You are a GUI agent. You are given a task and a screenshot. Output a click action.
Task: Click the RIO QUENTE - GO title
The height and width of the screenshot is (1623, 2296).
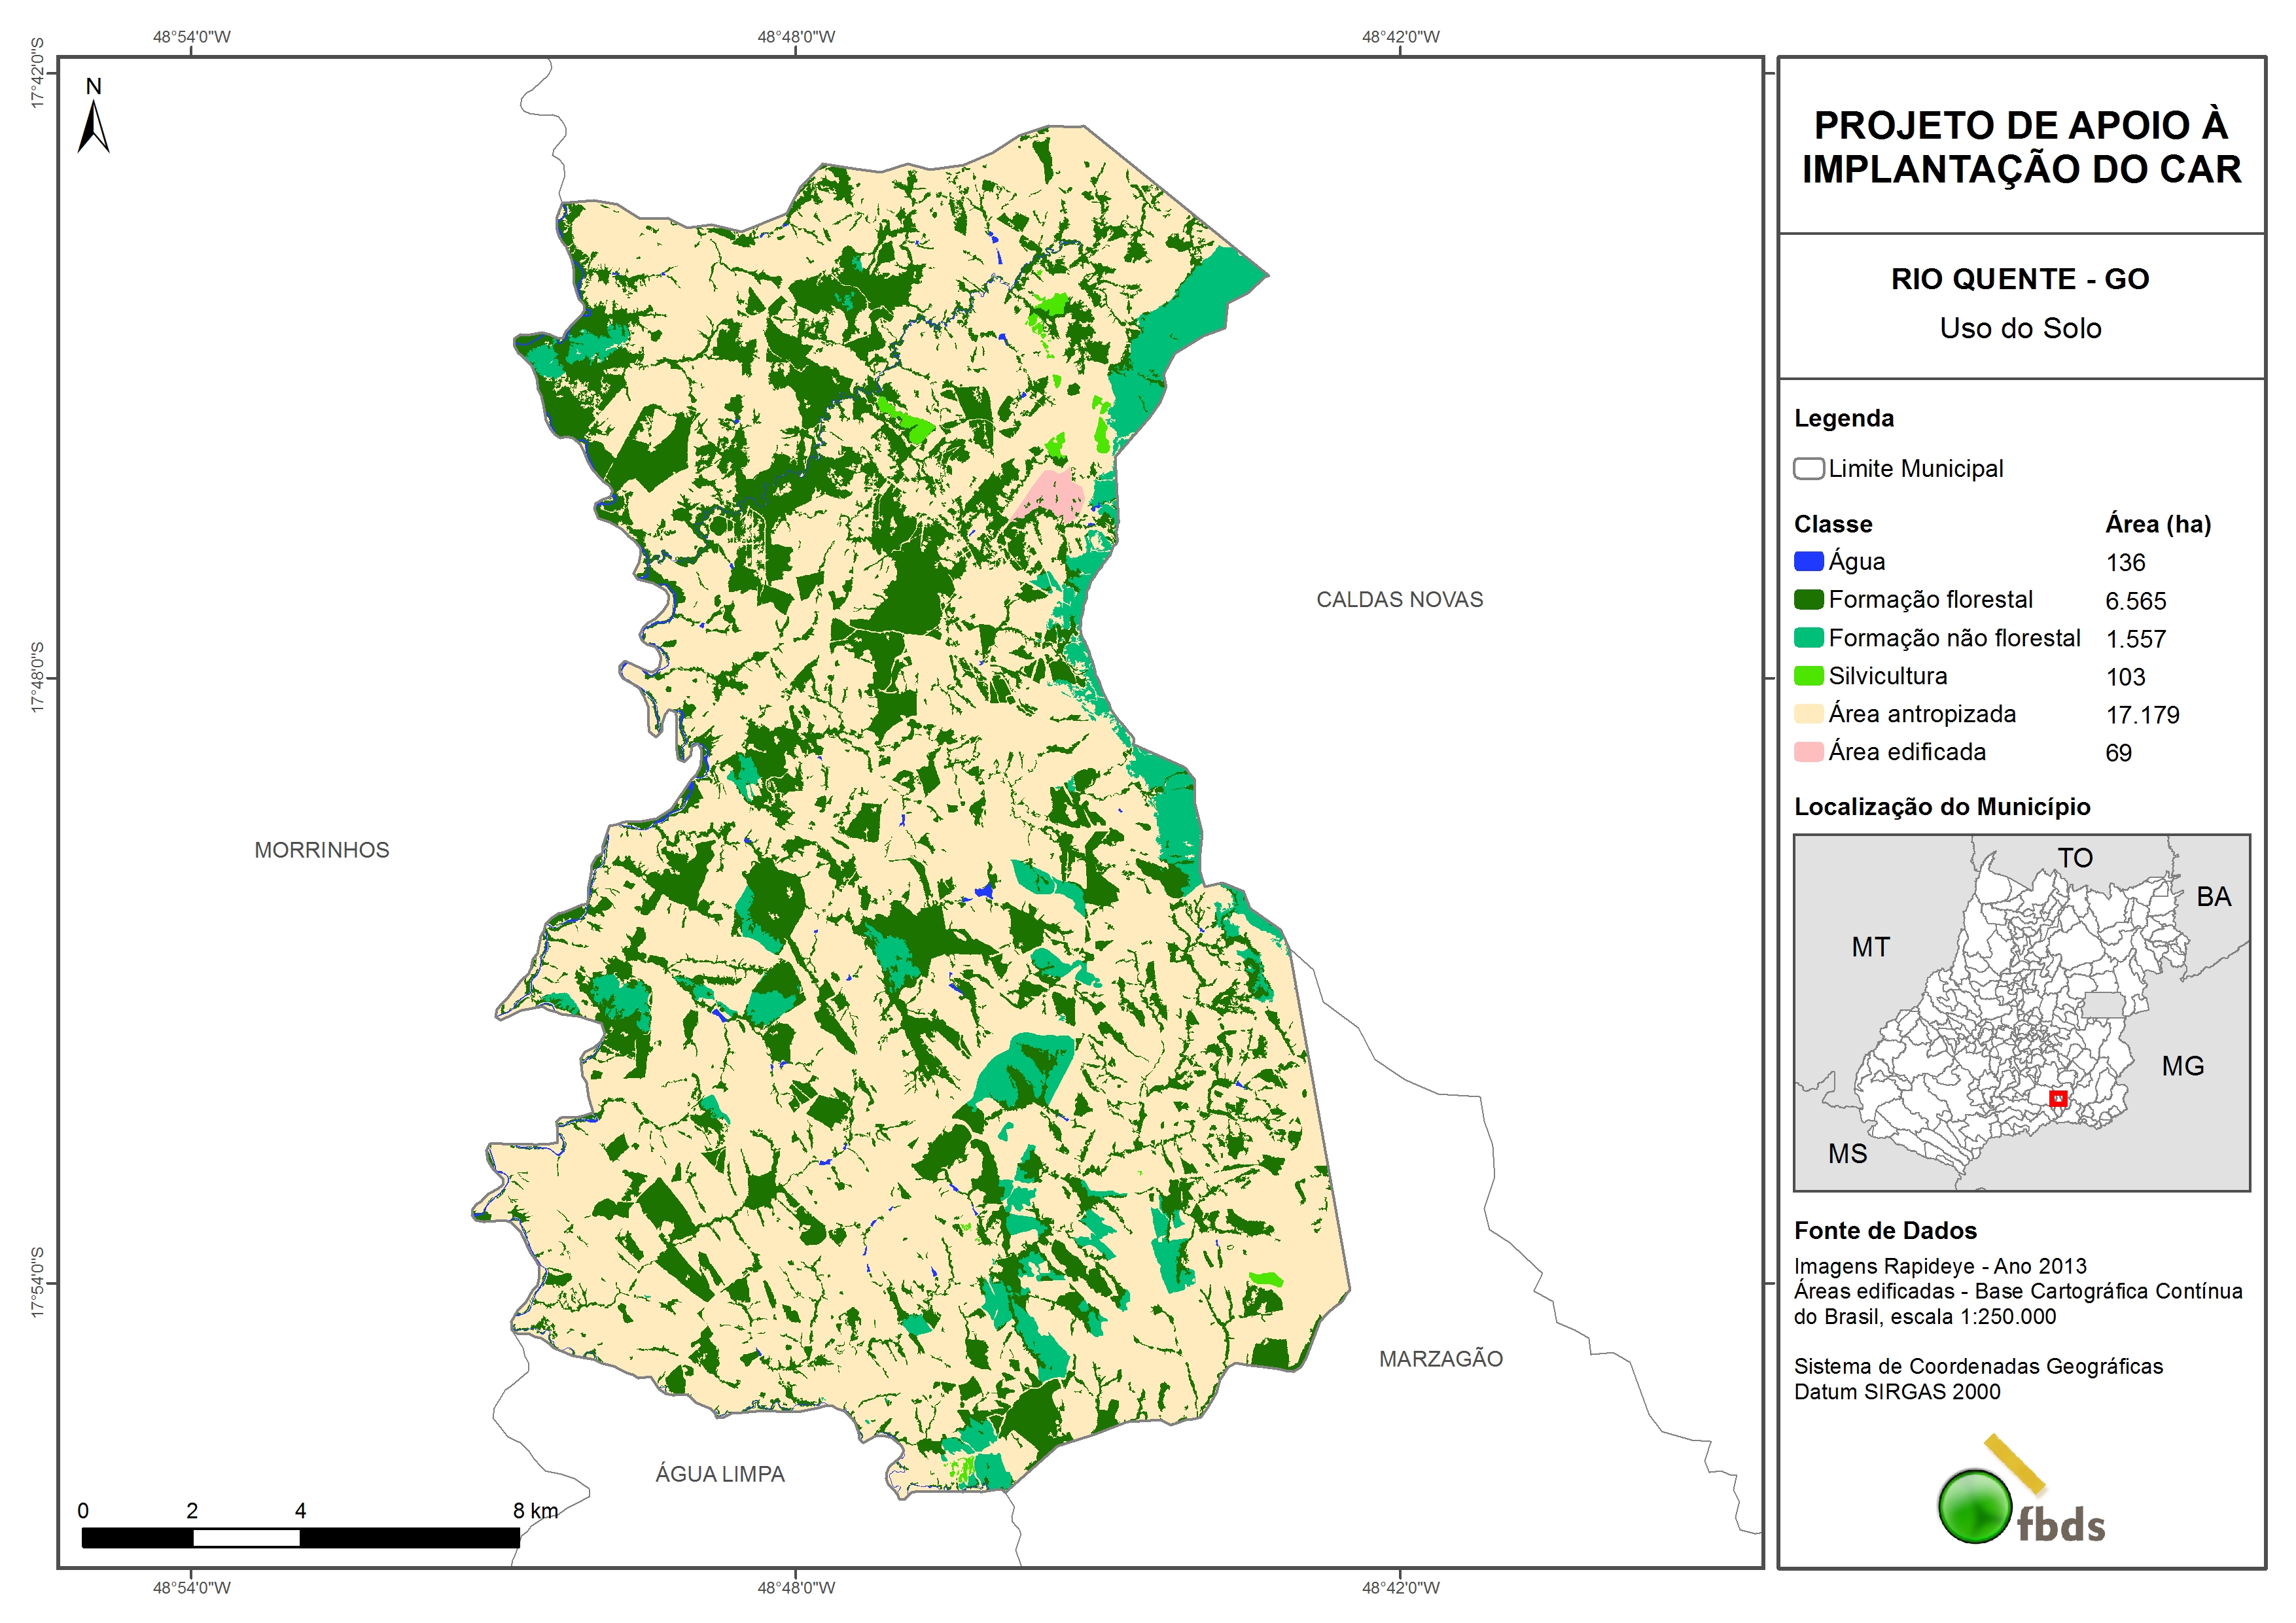(x=2019, y=279)
